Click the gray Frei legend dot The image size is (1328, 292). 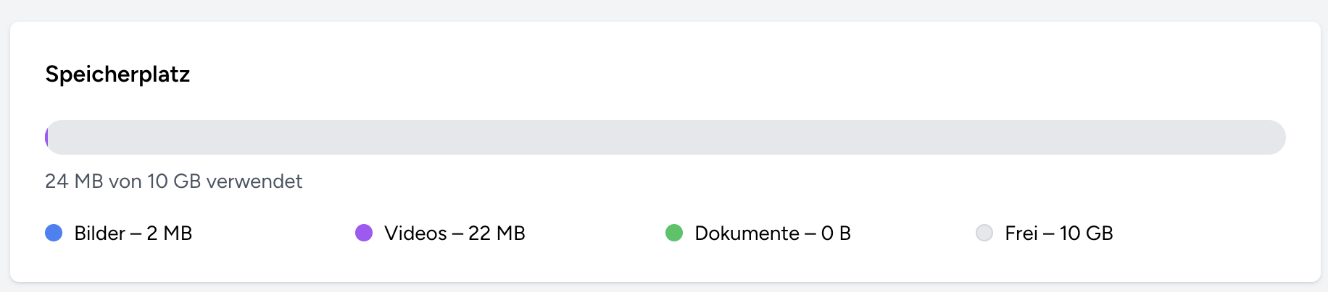[984, 233]
